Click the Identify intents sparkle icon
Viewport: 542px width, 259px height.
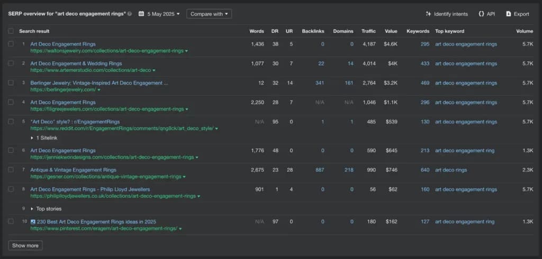(428, 14)
